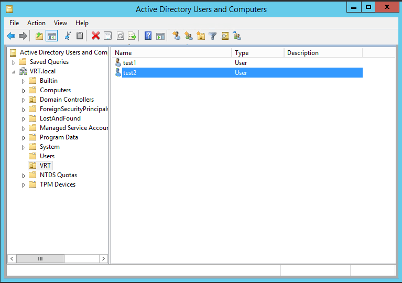
Task: Open Properties toolbar icon
Action: pos(108,36)
